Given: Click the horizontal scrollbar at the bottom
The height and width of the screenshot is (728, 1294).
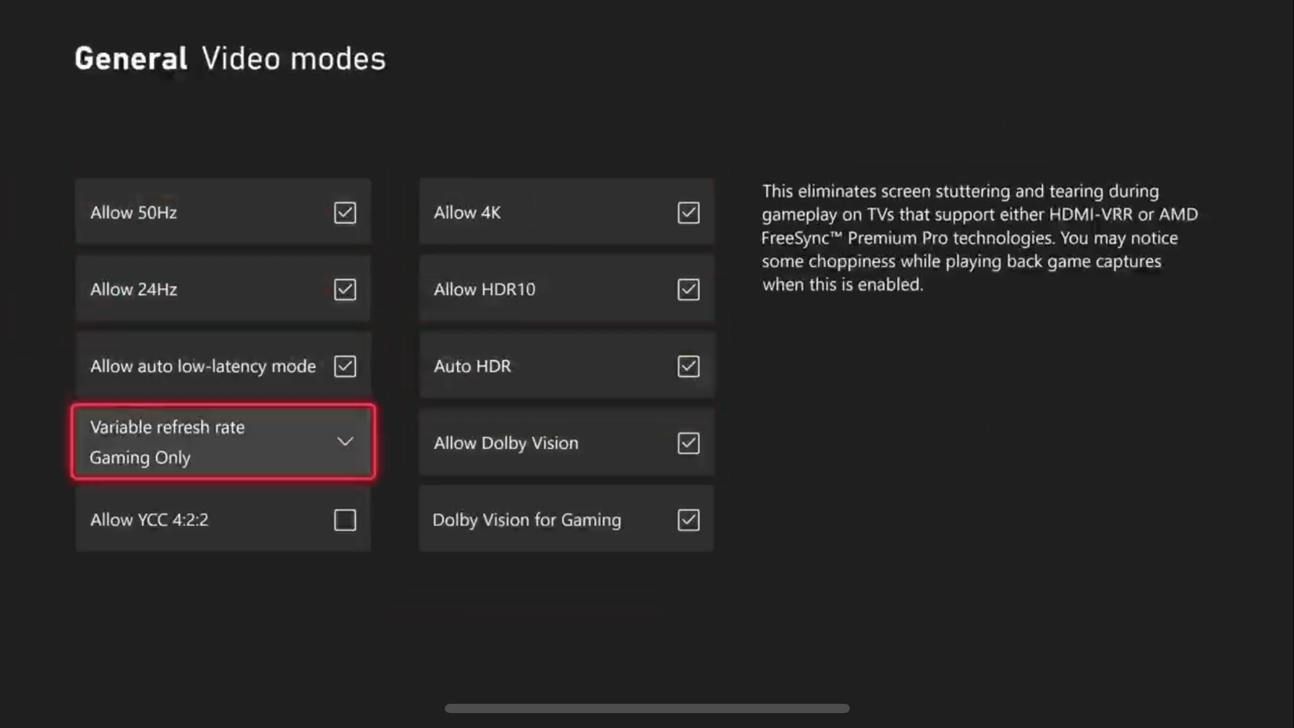Looking at the screenshot, I should (x=647, y=707).
